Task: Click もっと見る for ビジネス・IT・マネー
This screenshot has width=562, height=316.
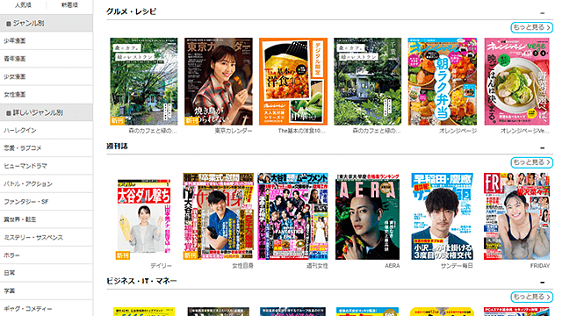Action: coord(531,297)
